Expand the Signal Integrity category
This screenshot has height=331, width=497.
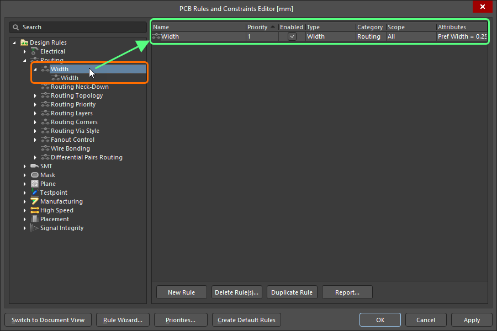click(25, 228)
